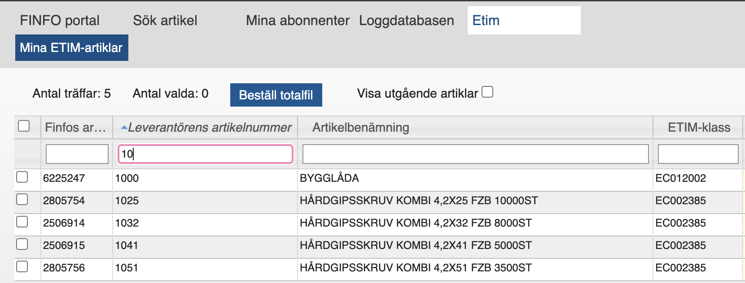
Task: Tick the checkbox for article 2805756
Action: click(22, 267)
